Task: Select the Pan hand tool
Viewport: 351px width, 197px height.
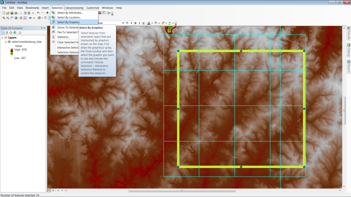Action: (x=12, y=18)
